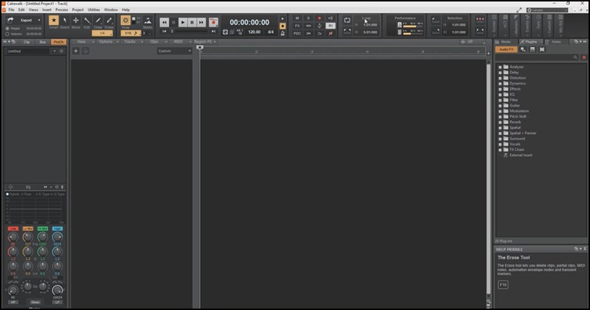Toggle the Snap to grid button

click(x=125, y=21)
